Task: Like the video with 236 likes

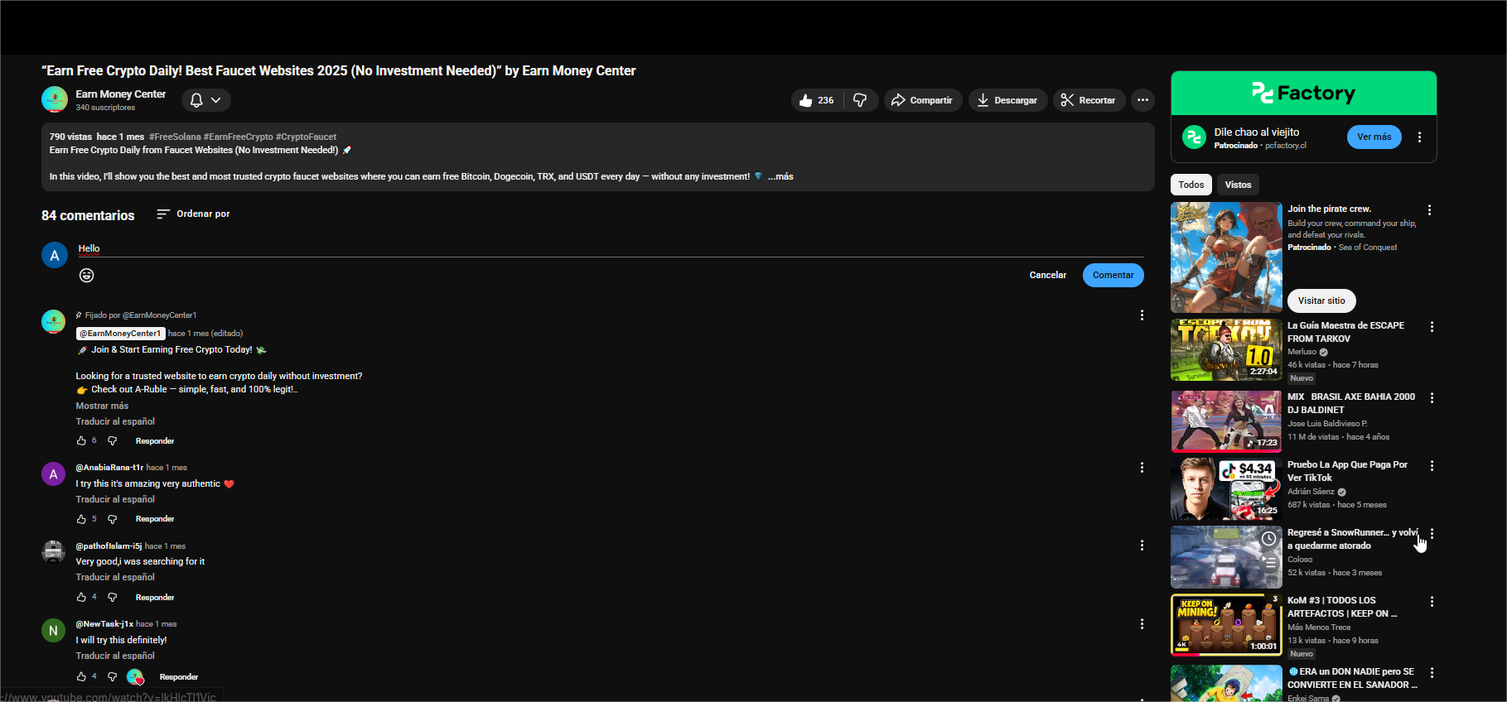Action: point(817,100)
